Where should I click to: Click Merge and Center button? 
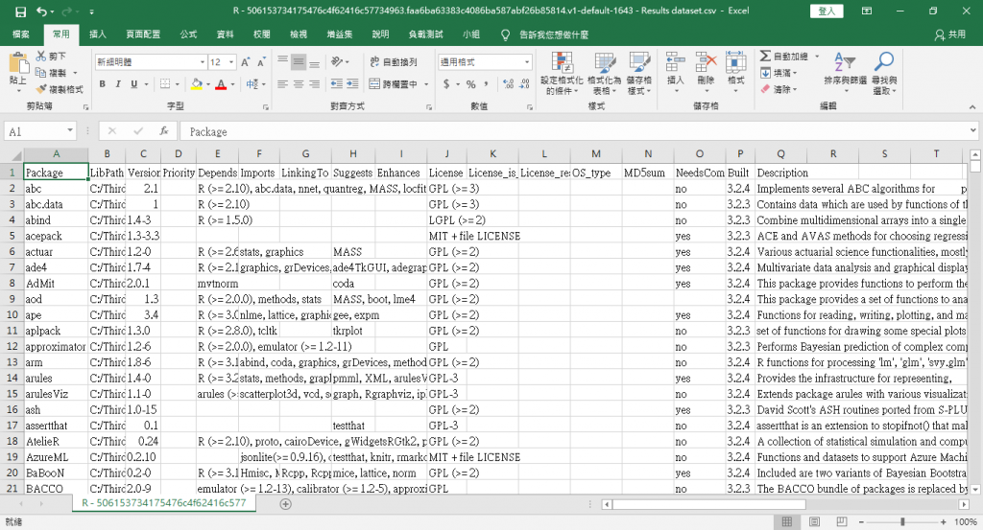[393, 83]
